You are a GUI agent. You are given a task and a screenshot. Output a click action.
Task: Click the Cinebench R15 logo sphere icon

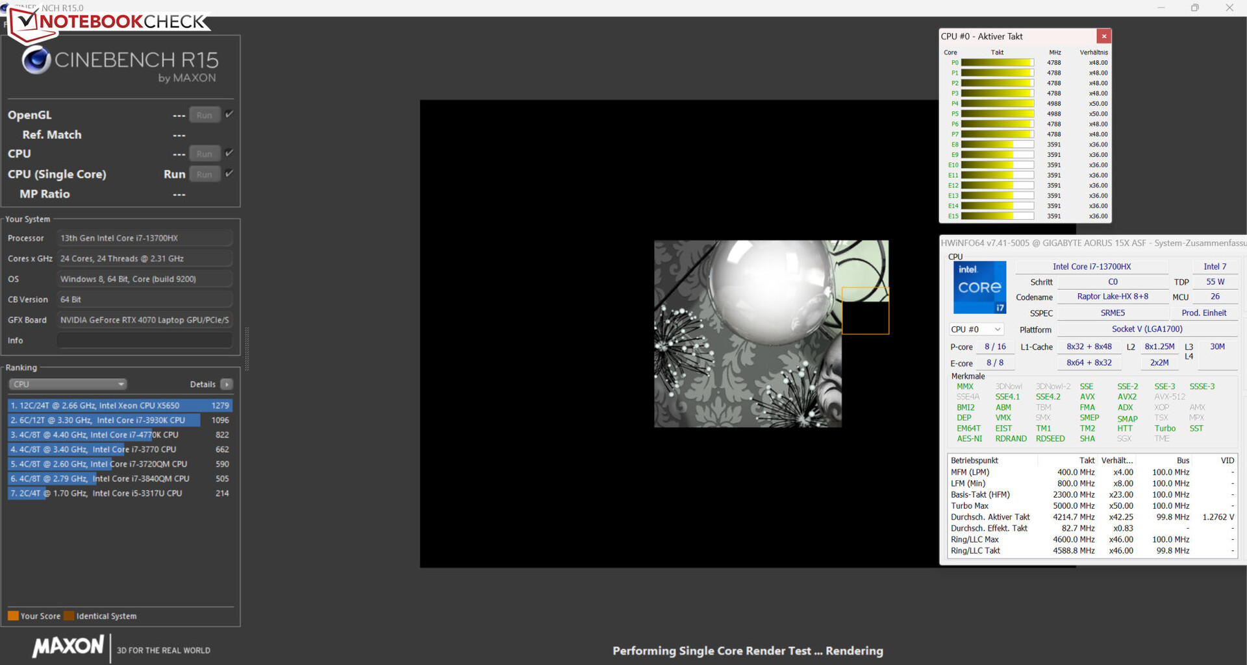[36, 60]
